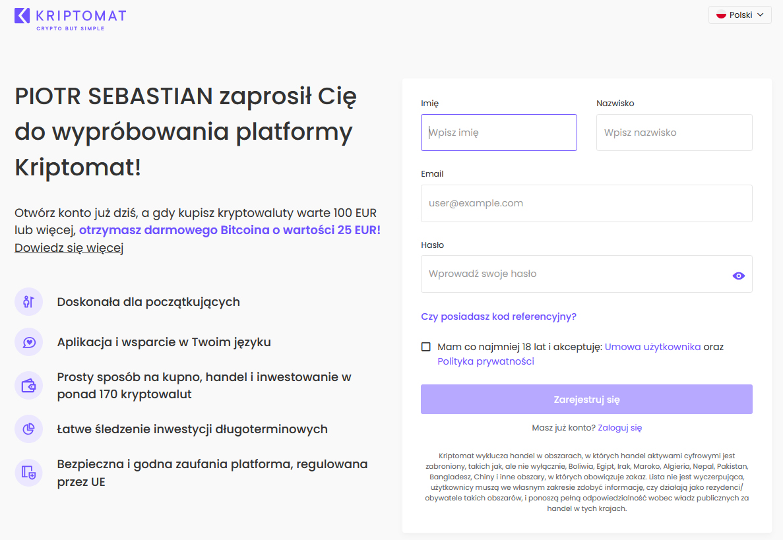The width and height of the screenshot is (783, 540).
Task: Open the Dowiedz się więcej link
Action: coord(69,248)
